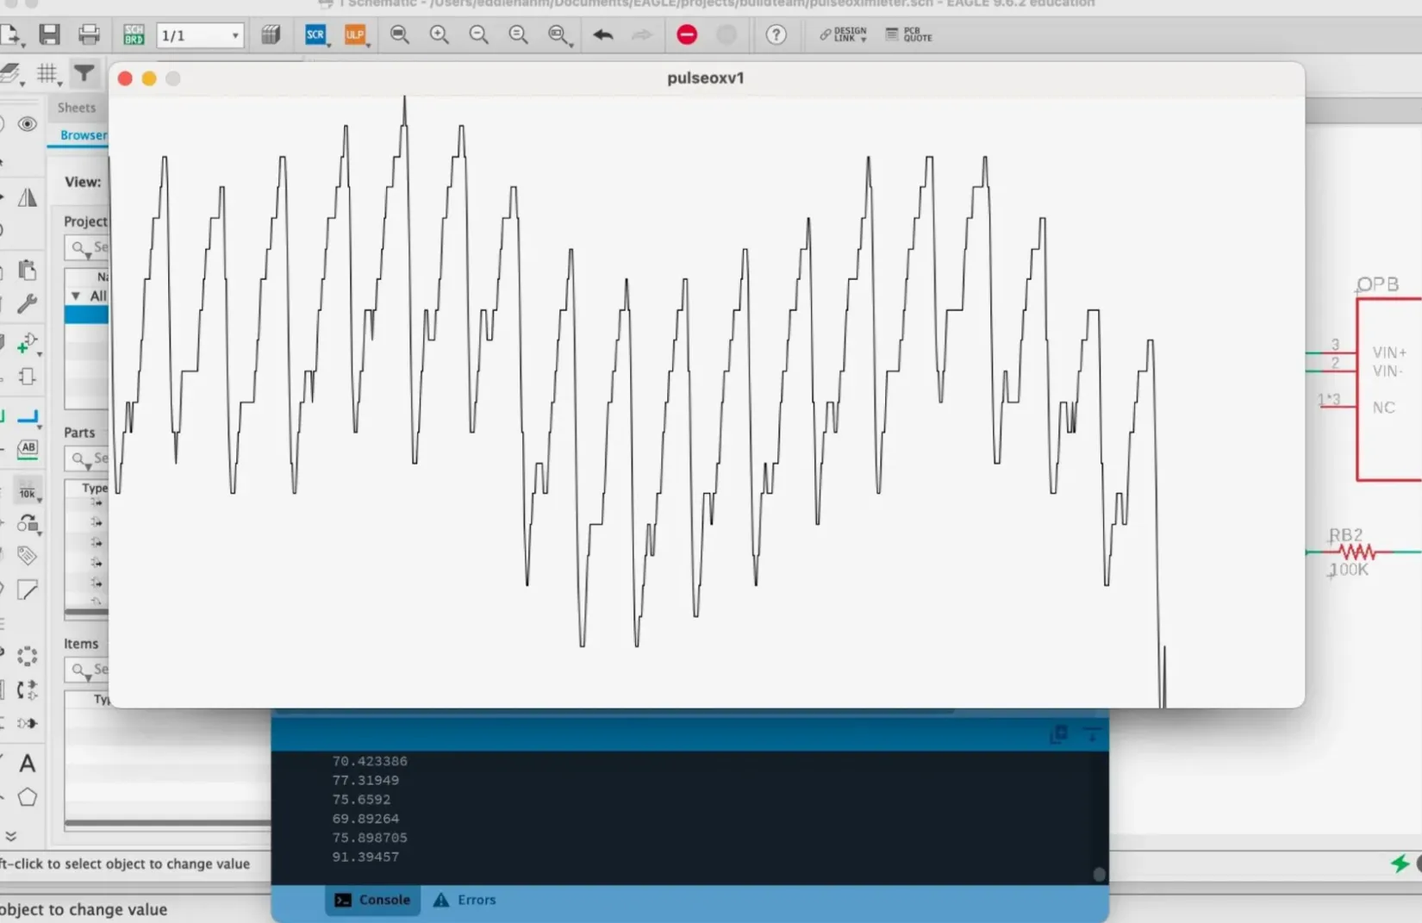
Task: Select the AB Label tool
Action: click(28, 448)
